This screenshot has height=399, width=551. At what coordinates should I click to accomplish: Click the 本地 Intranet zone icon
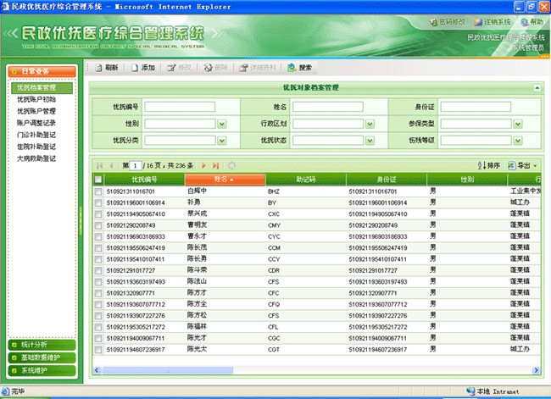[x=470, y=391]
